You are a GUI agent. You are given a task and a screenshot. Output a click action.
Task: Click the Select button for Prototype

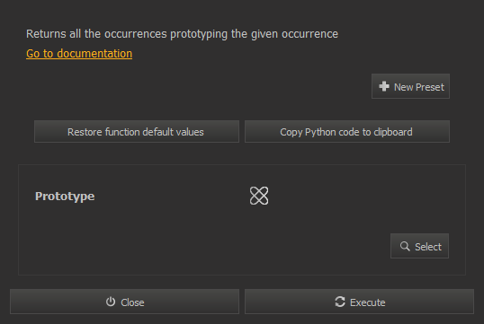419,246
